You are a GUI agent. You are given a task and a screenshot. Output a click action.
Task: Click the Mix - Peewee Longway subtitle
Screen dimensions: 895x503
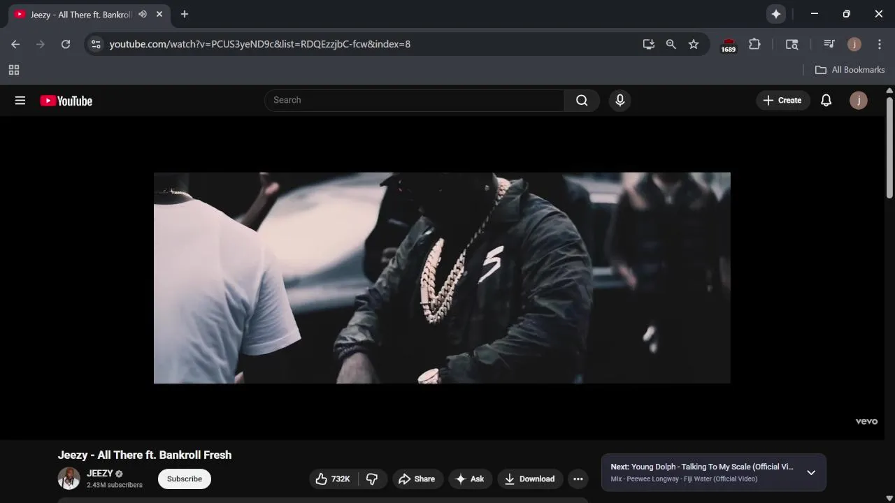pyautogui.click(x=684, y=479)
